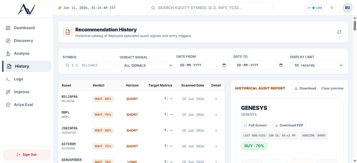Expand ASTERDM row detail chevron
Viewport: 357px width, 163px height.
click(216, 146)
